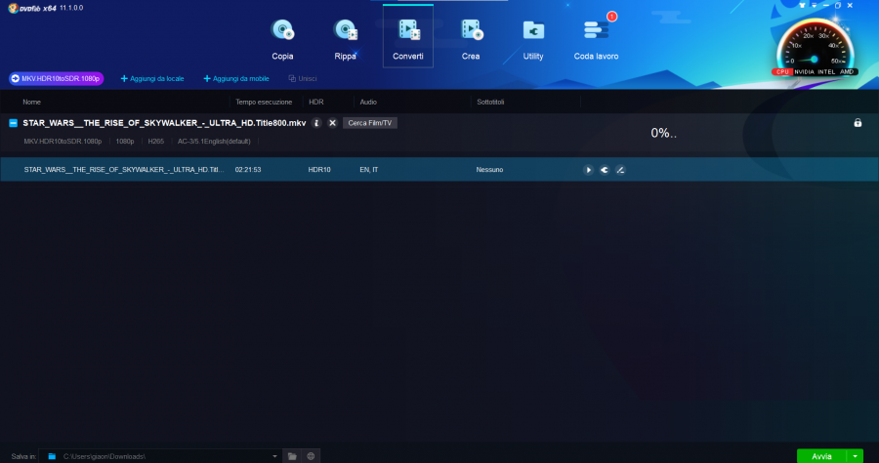This screenshot has height=463, width=879.
Task: Select INTEL on the speed gauge
Action: 826,71
